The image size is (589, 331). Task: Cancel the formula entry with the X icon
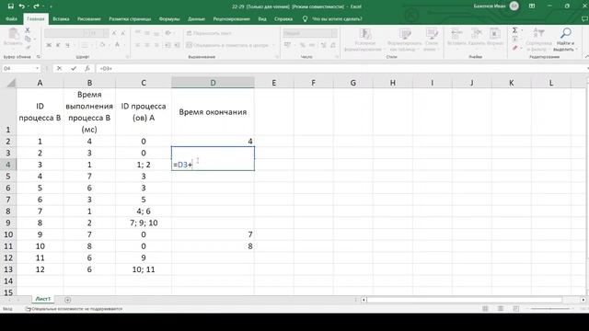(59, 68)
